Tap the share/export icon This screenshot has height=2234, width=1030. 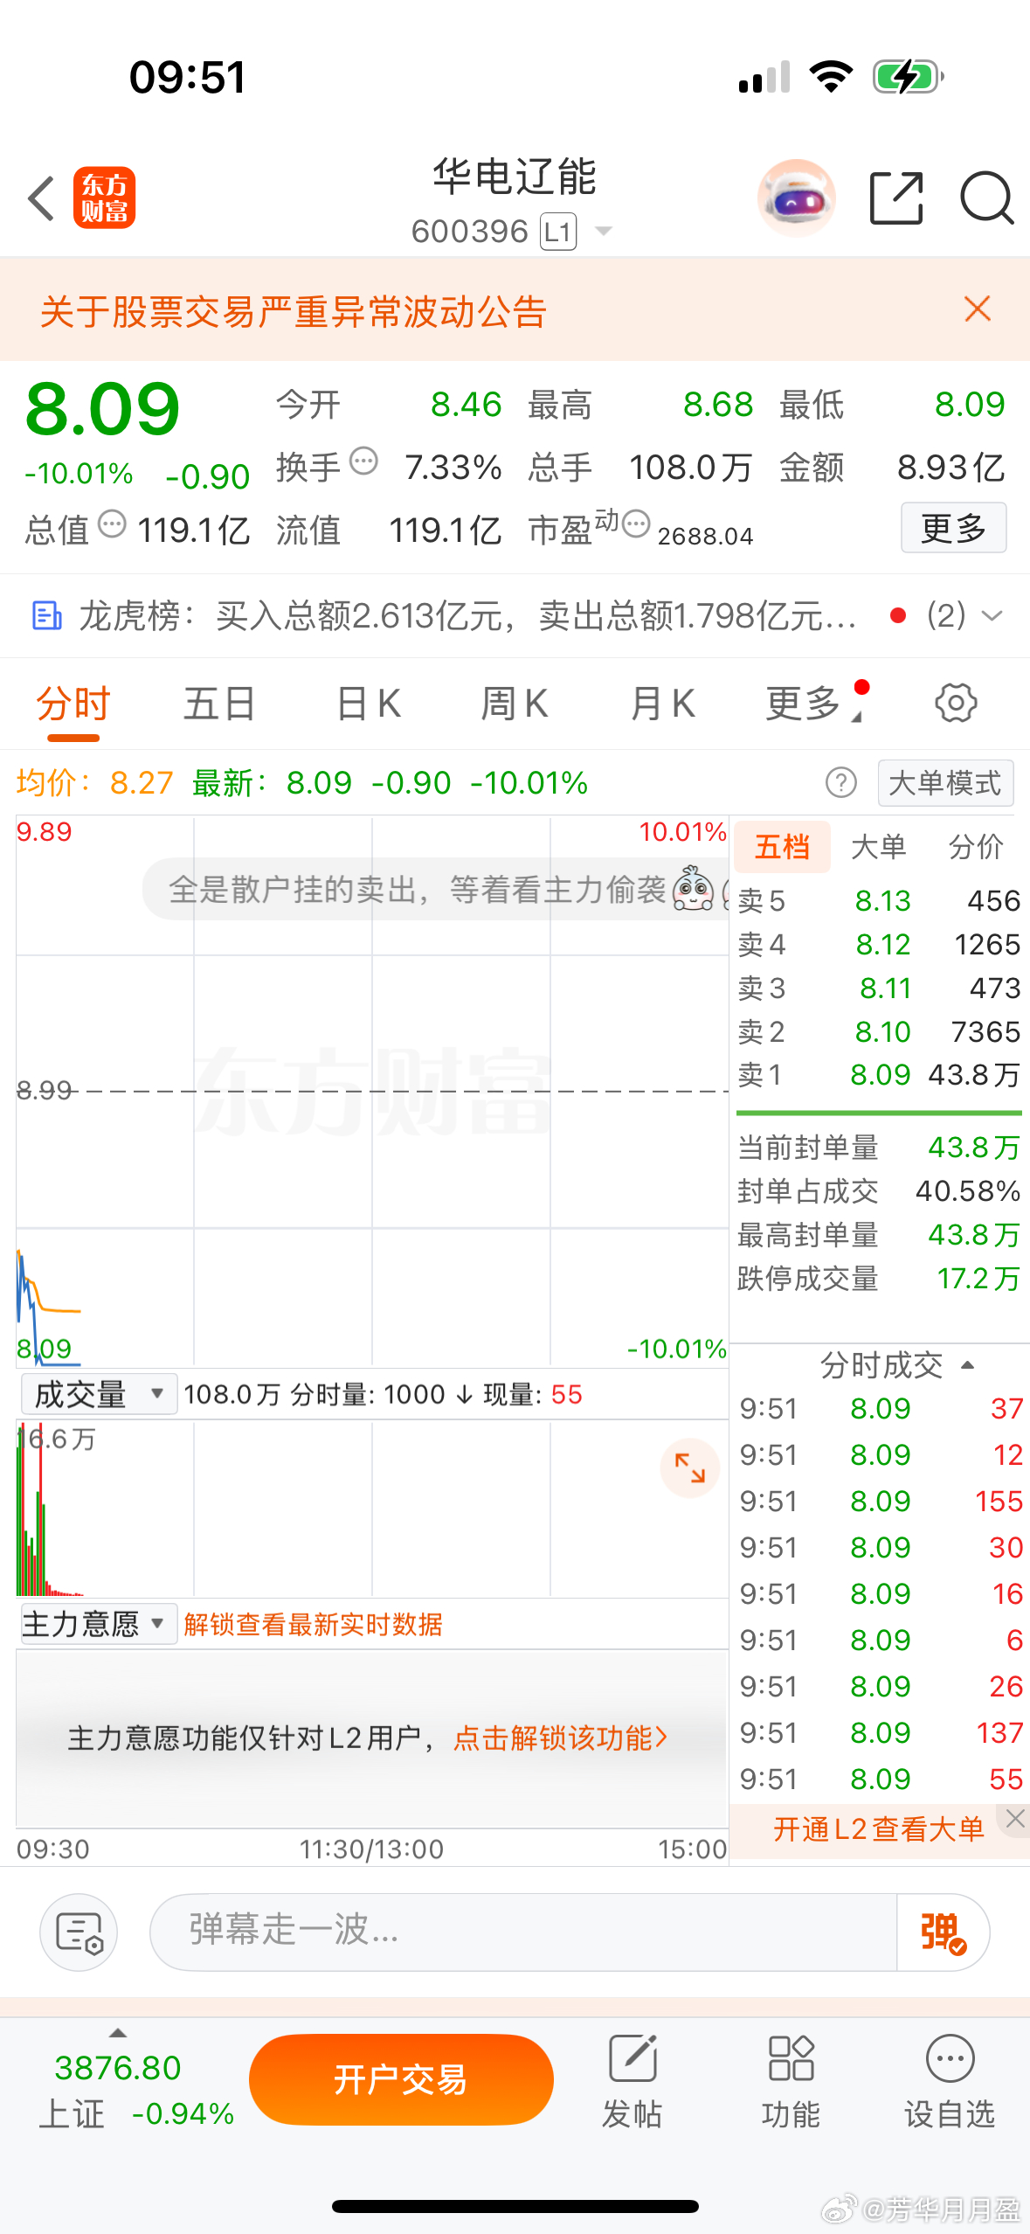[896, 198]
